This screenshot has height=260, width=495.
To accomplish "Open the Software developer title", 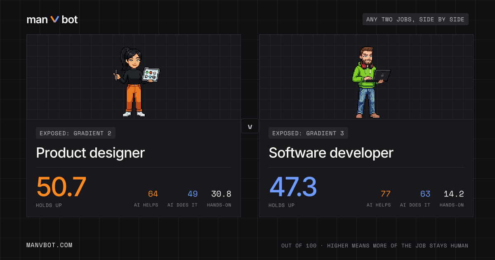I will 331,153.
